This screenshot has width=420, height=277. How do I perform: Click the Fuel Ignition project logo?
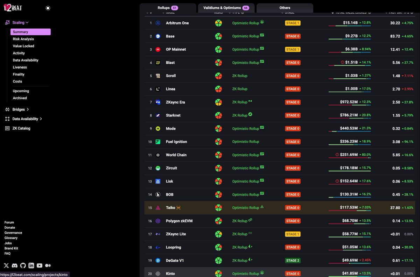pos(158,142)
